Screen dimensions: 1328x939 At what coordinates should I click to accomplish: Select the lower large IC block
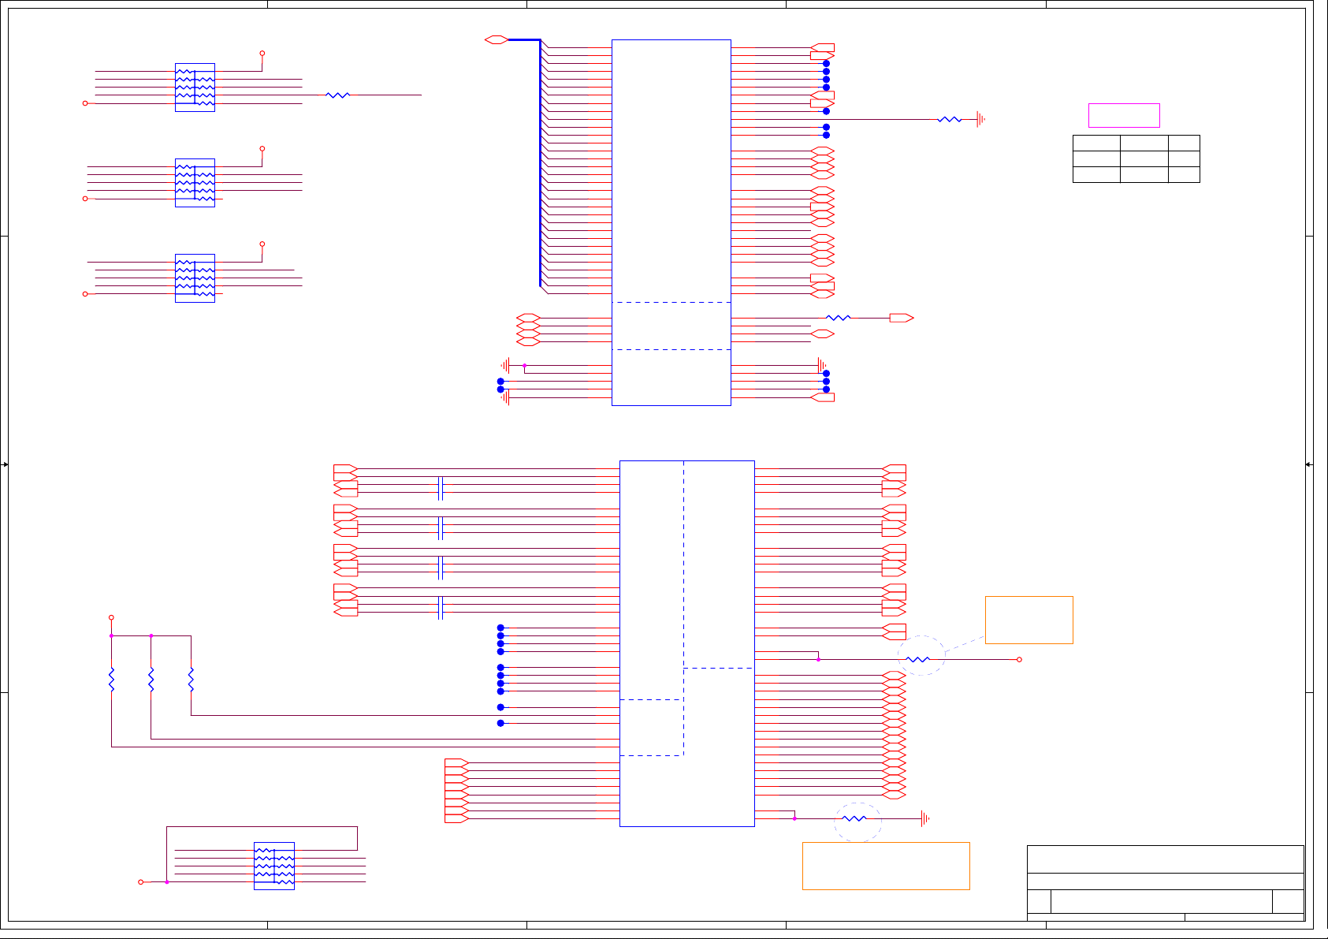coord(687,643)
